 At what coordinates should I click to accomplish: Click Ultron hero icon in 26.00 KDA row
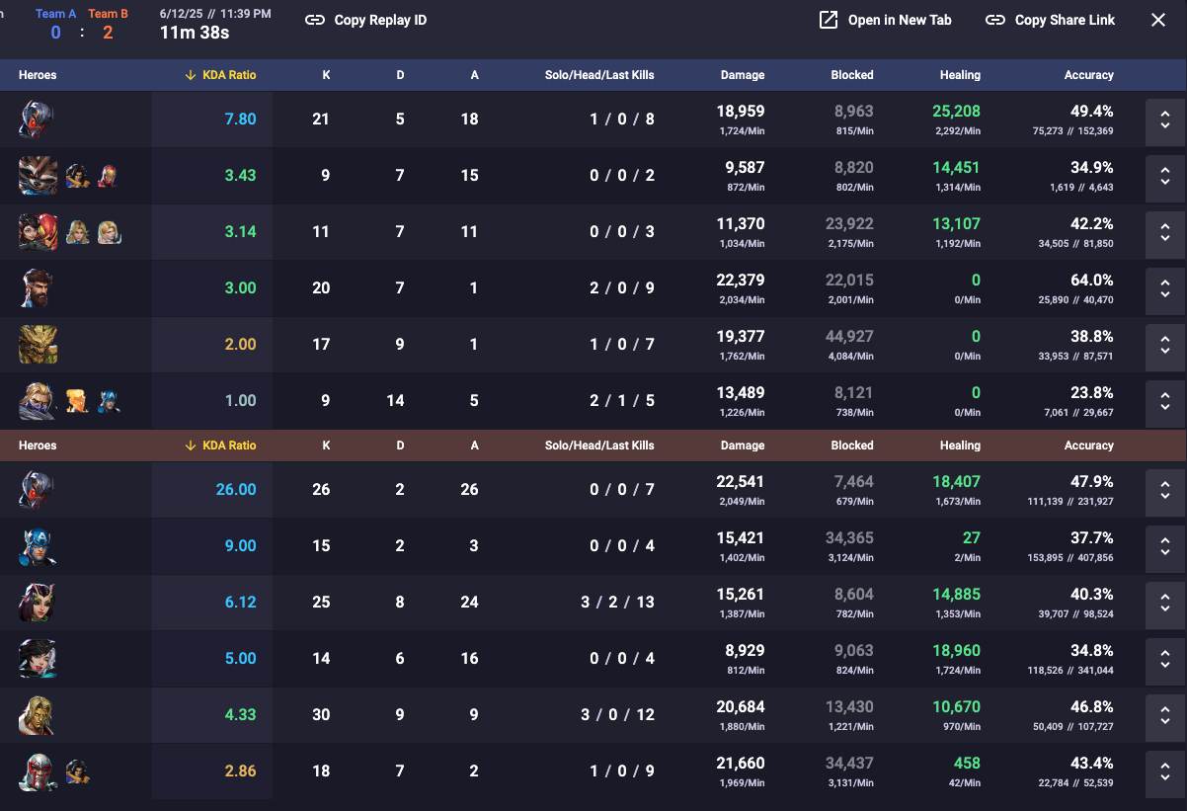click(x=37, y=490)
